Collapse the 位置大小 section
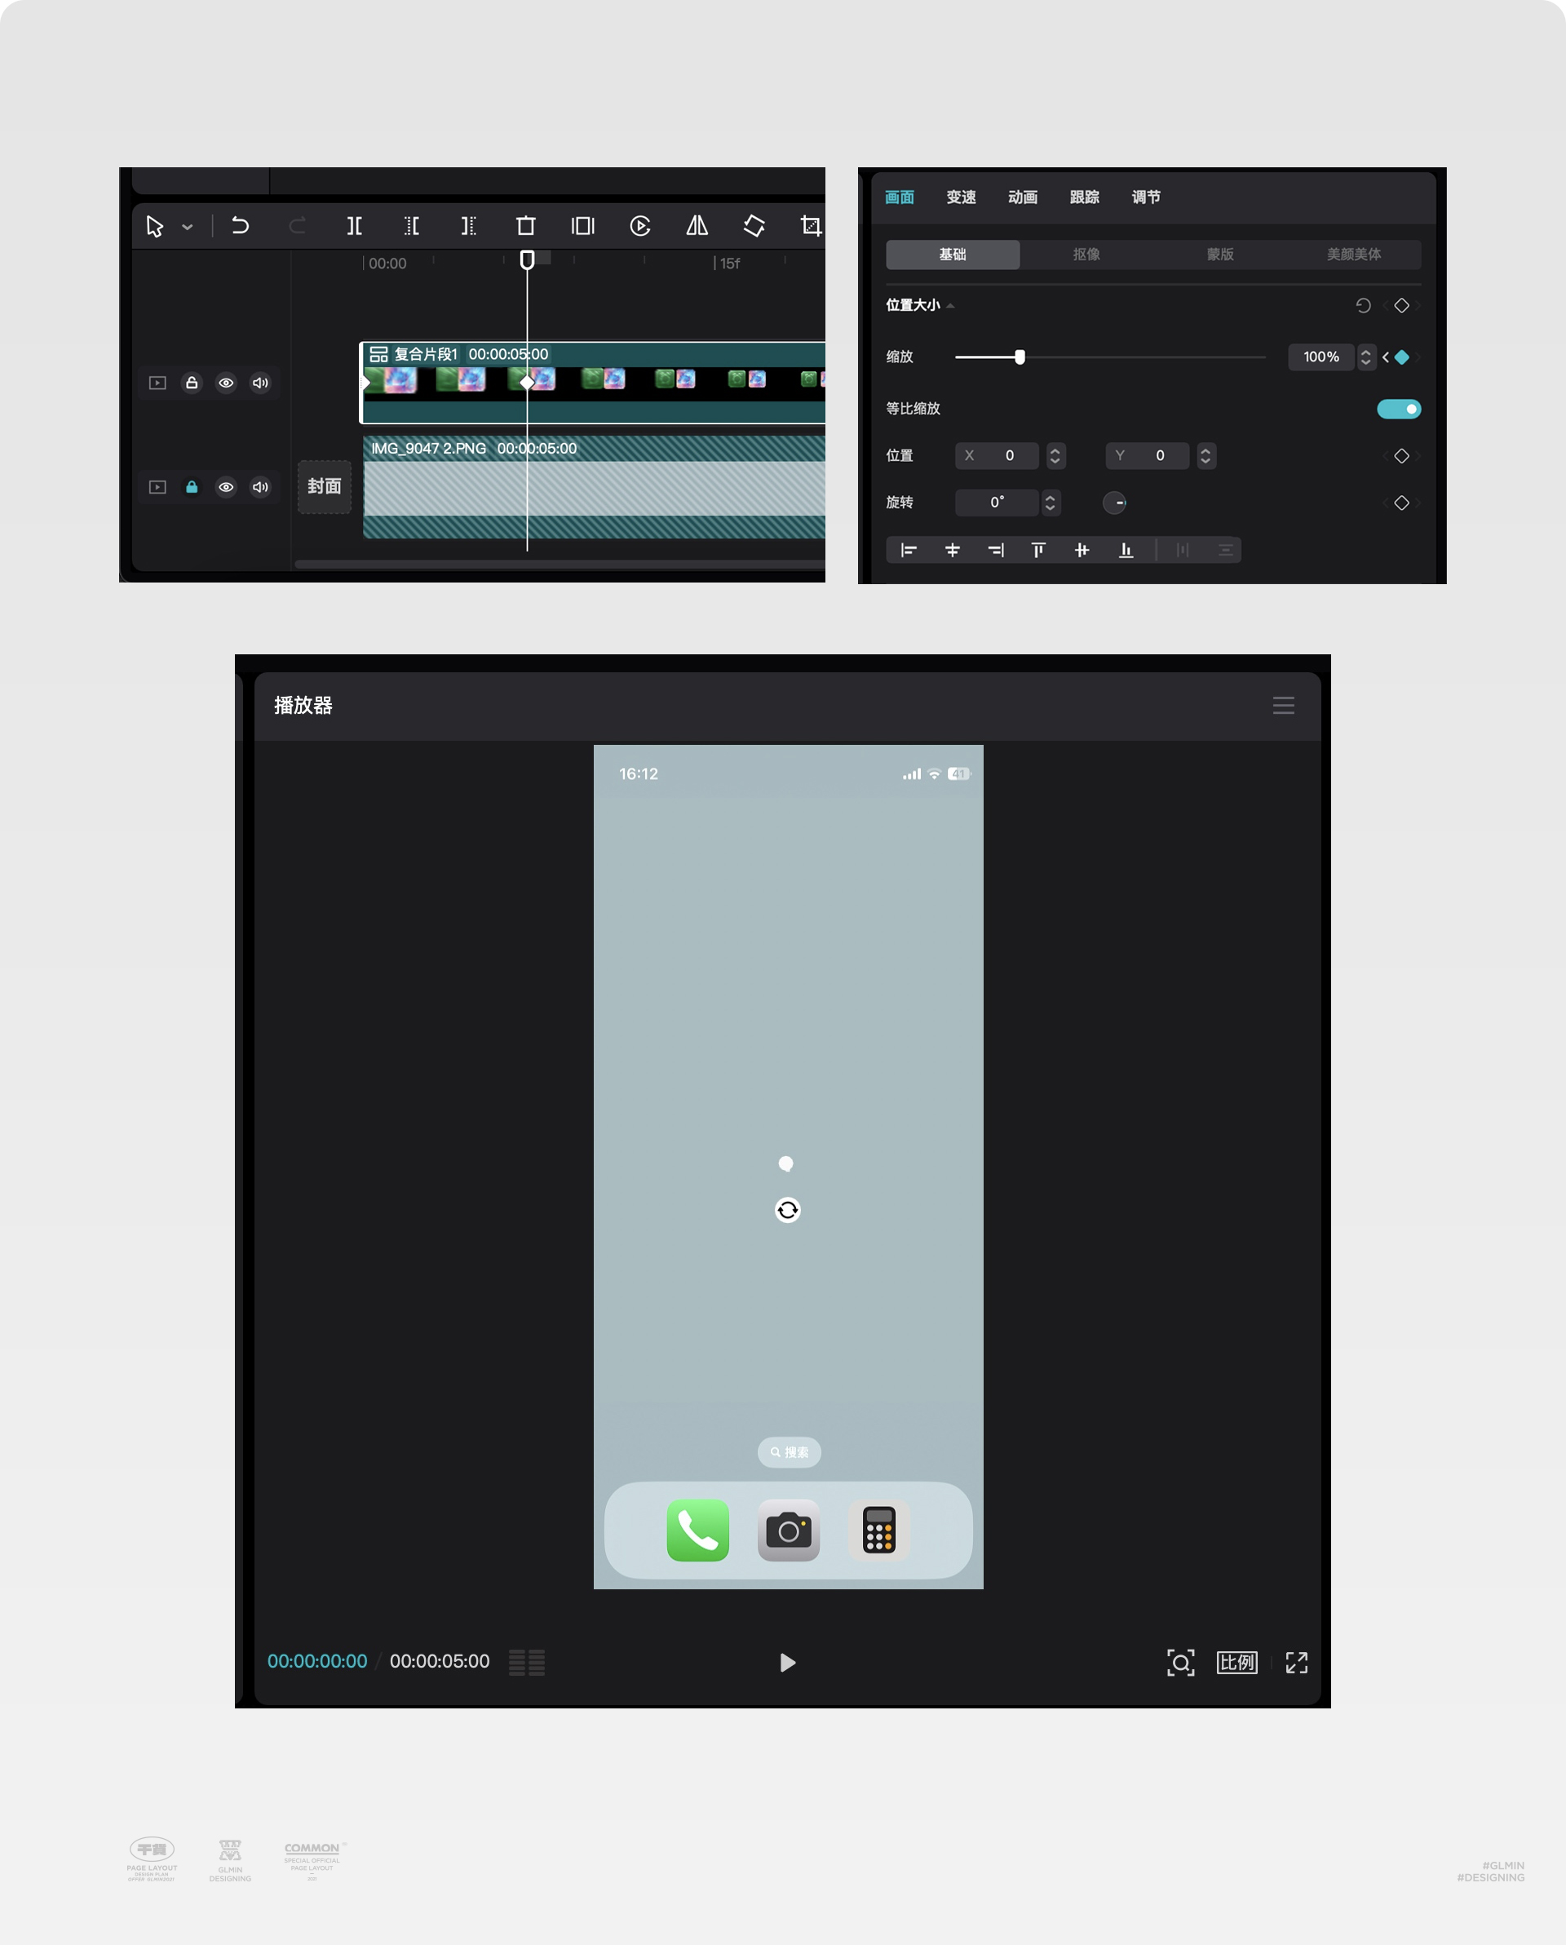 (951, 306)
